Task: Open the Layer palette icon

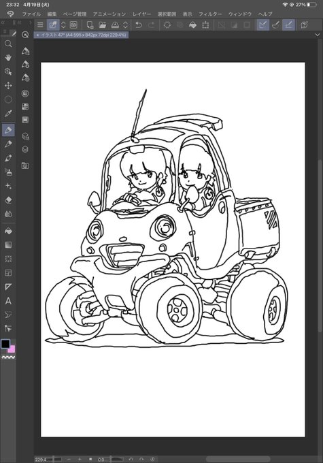Action: click(25, 149)
